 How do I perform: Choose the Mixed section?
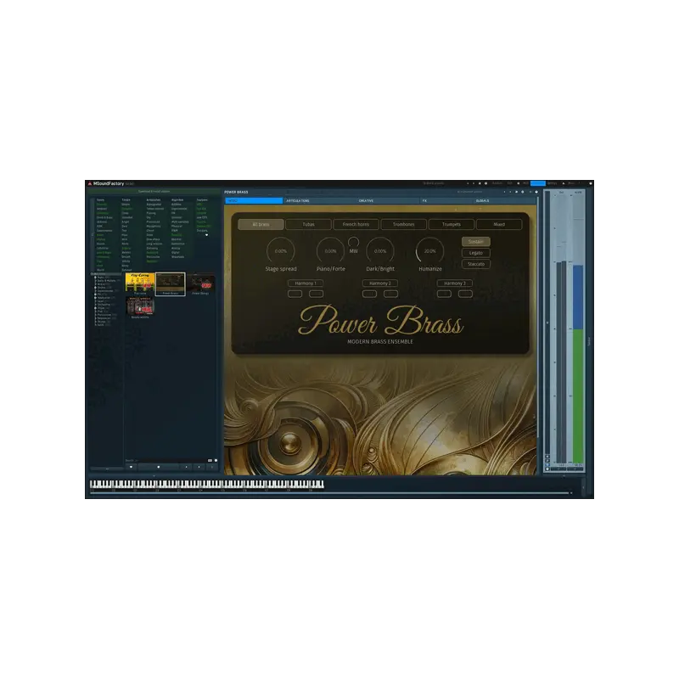(x=499, y=224)
